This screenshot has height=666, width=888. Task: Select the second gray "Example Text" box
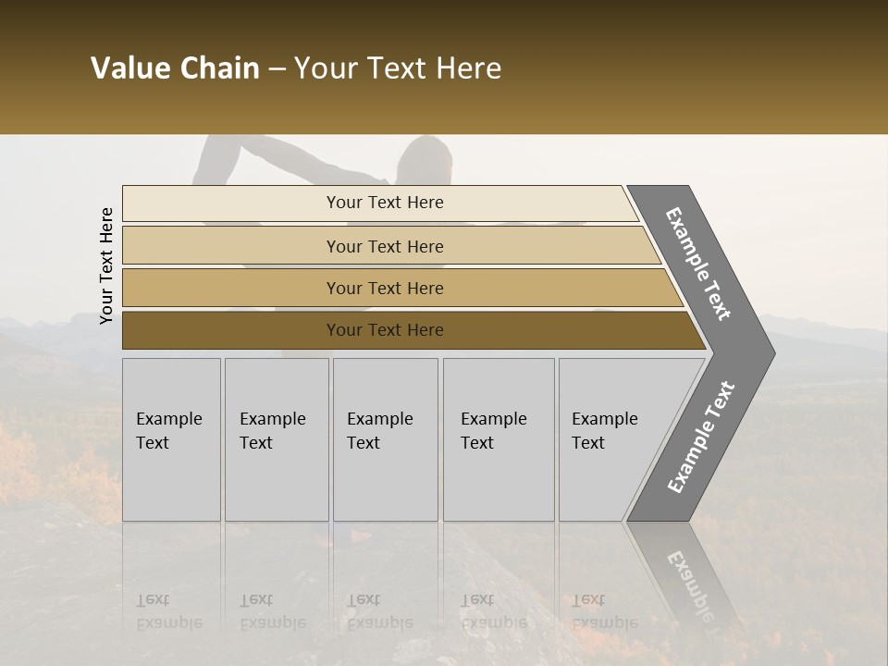(277, 439)
